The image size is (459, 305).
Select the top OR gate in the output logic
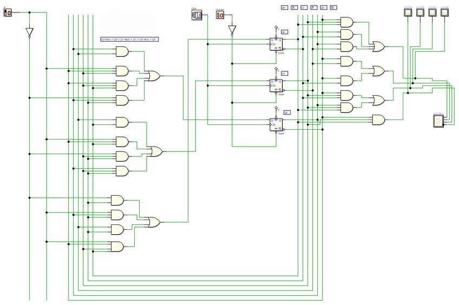click(379, 47)
